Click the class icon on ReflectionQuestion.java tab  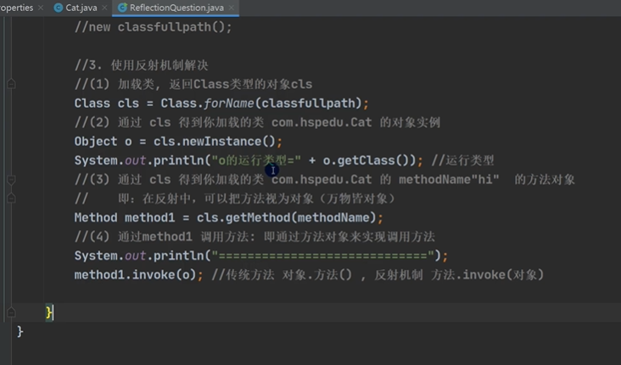click(122, 8)
